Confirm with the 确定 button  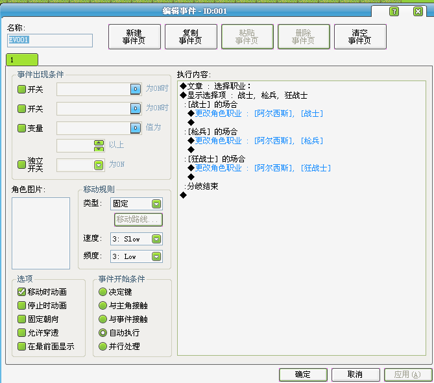303,375
